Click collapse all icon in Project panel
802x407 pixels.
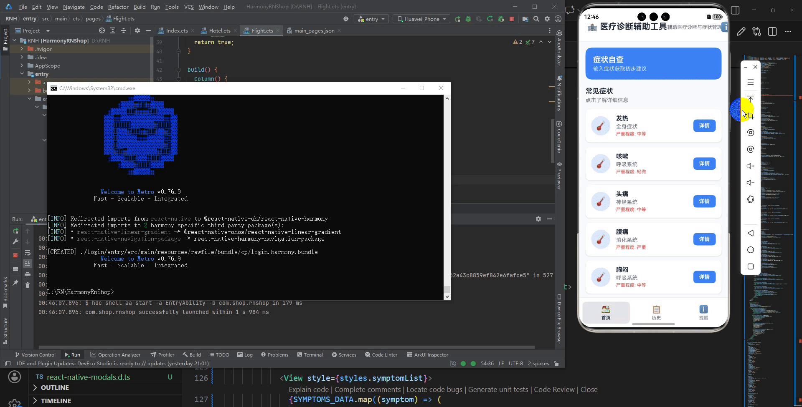(x=124, y=31)
